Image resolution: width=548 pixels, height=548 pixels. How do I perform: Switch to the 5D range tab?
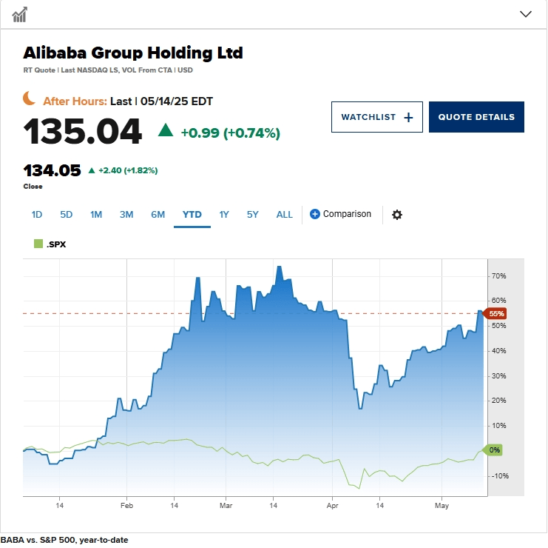pyautogui.click(x=67, y=215)
